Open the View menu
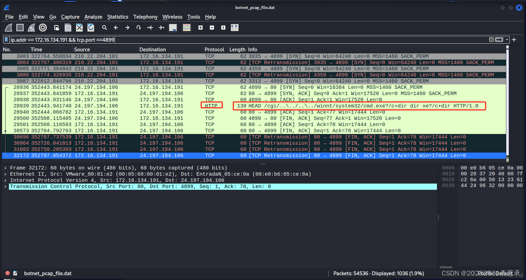Image resolution: width=526 pixels, height=280 pixels. 39,17
